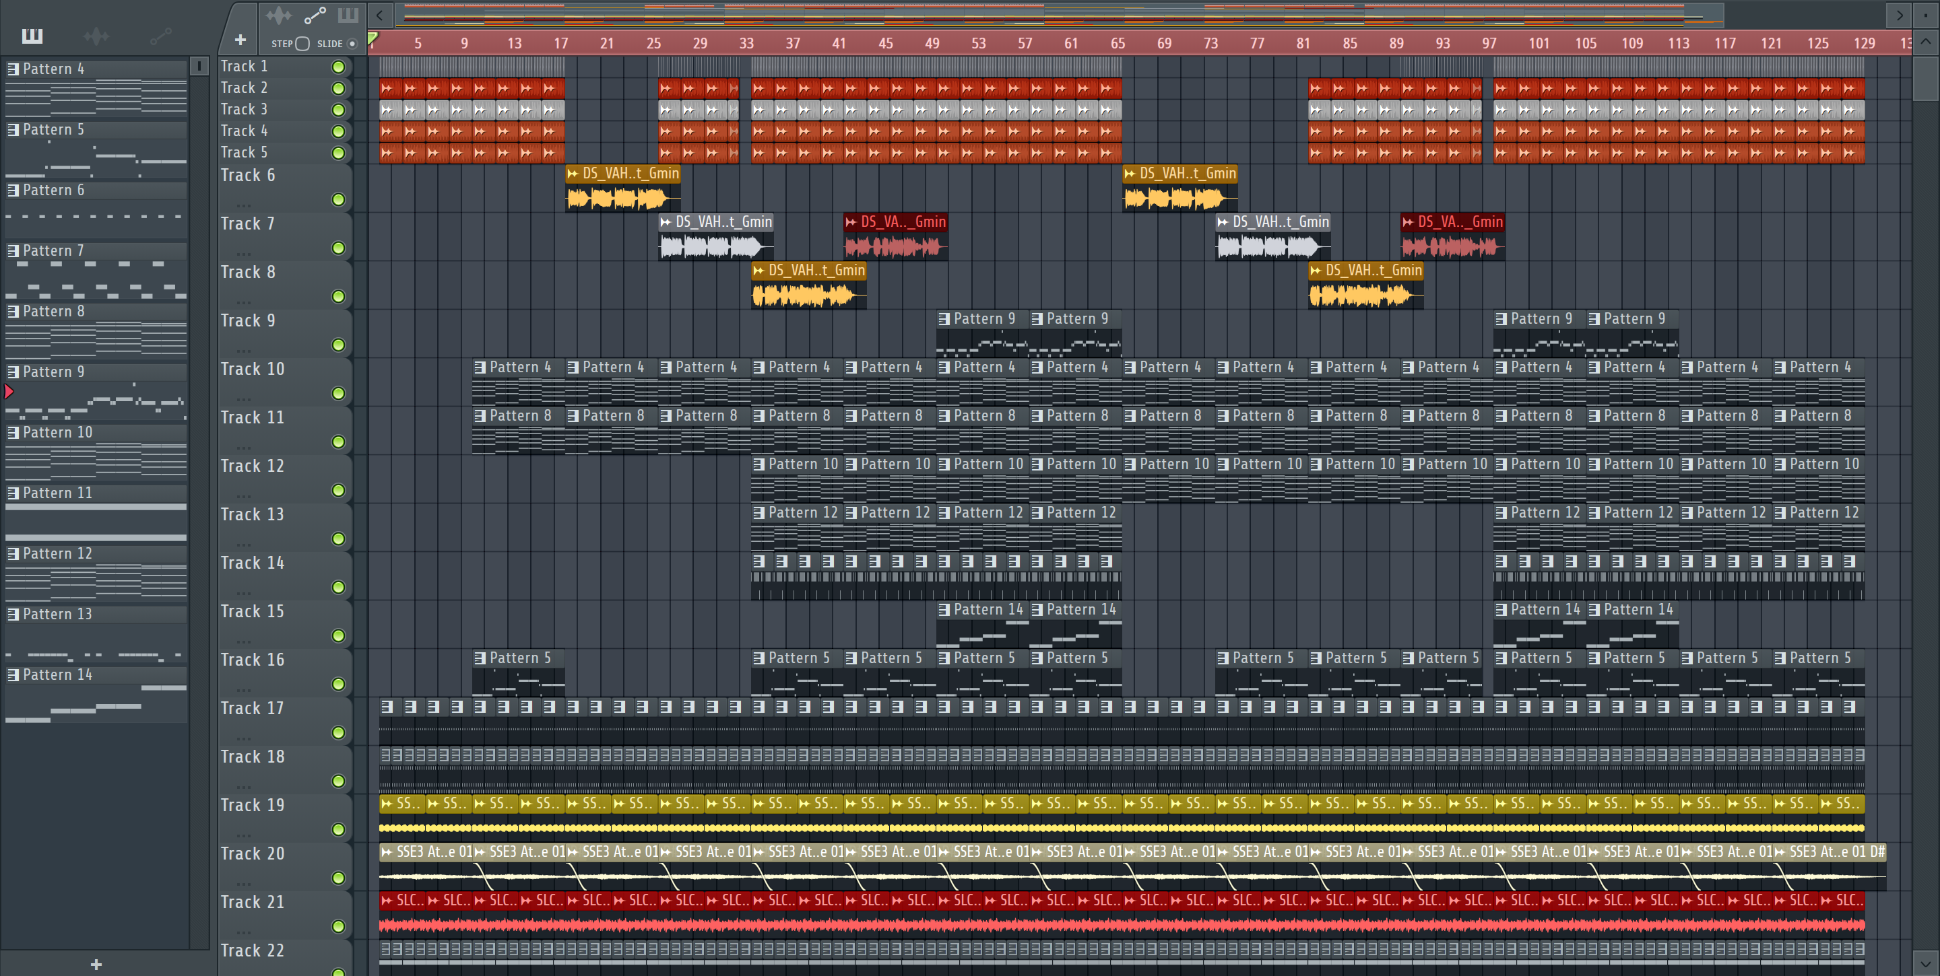The width and height of the screenshot is (1940, 976).
Task: Click the icon beside Pattern 13 in picker
Action: [x=13, y=614]
